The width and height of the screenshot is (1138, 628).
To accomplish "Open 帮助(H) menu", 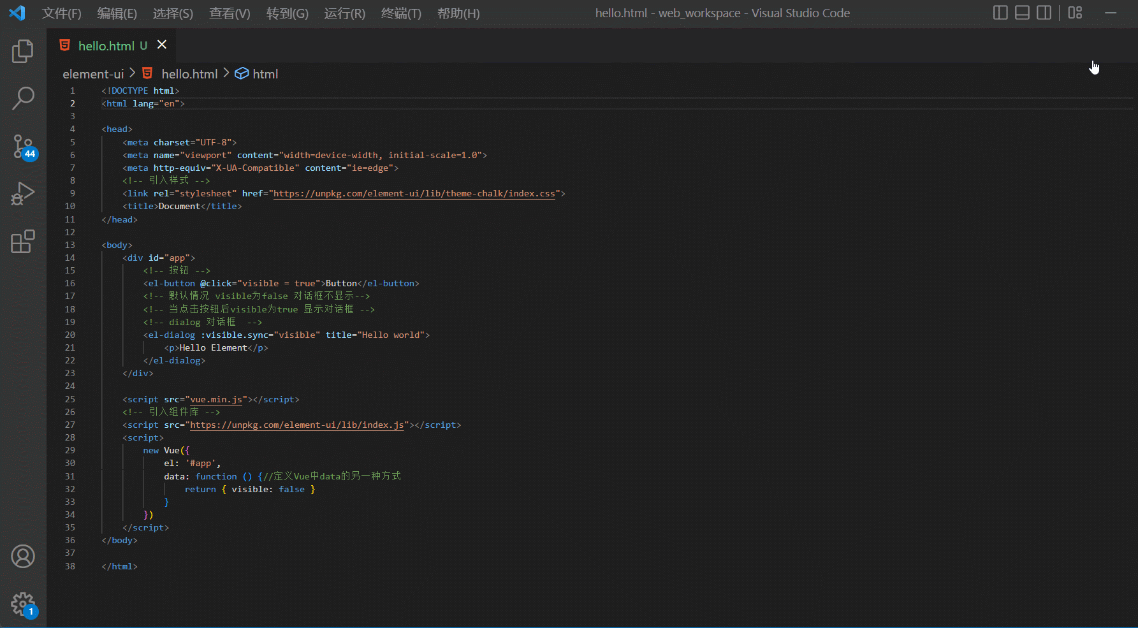I will pos(458,13).
